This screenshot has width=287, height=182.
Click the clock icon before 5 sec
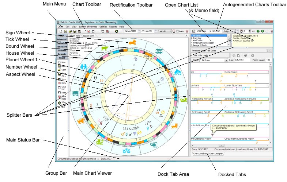click(x=241, y=31)
